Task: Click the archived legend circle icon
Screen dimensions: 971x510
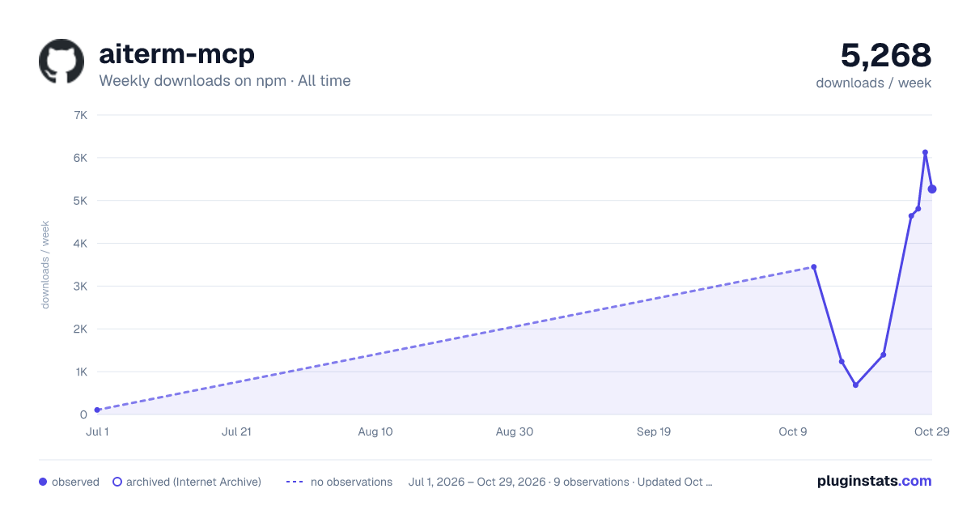Action: (117, 482)
